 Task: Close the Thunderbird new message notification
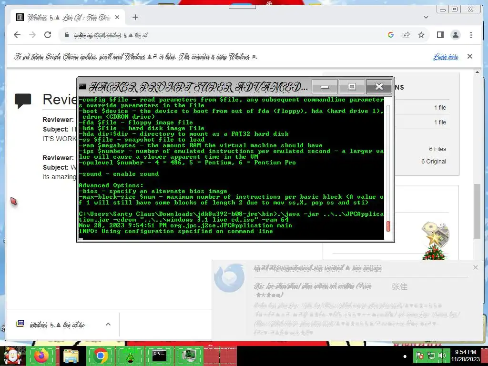click(475, 267)
